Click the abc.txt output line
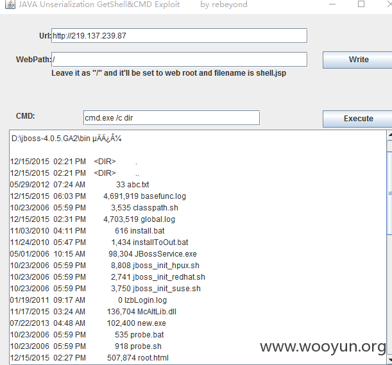The width and height of the screenshot is (392, 365). [80, 185]
